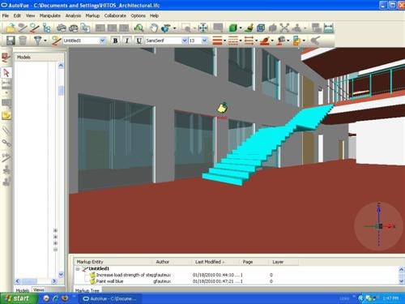Click the red line style icon
Viewport: 405px width, 304px height.
click(217, 41)
